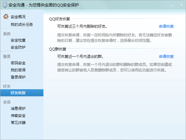Open 登录保护 sidebar item
This screenshot has width=186, height=140.
click(x=18, y=77)
